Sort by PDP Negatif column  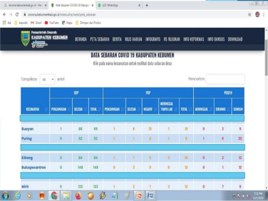tap(150, 109)
